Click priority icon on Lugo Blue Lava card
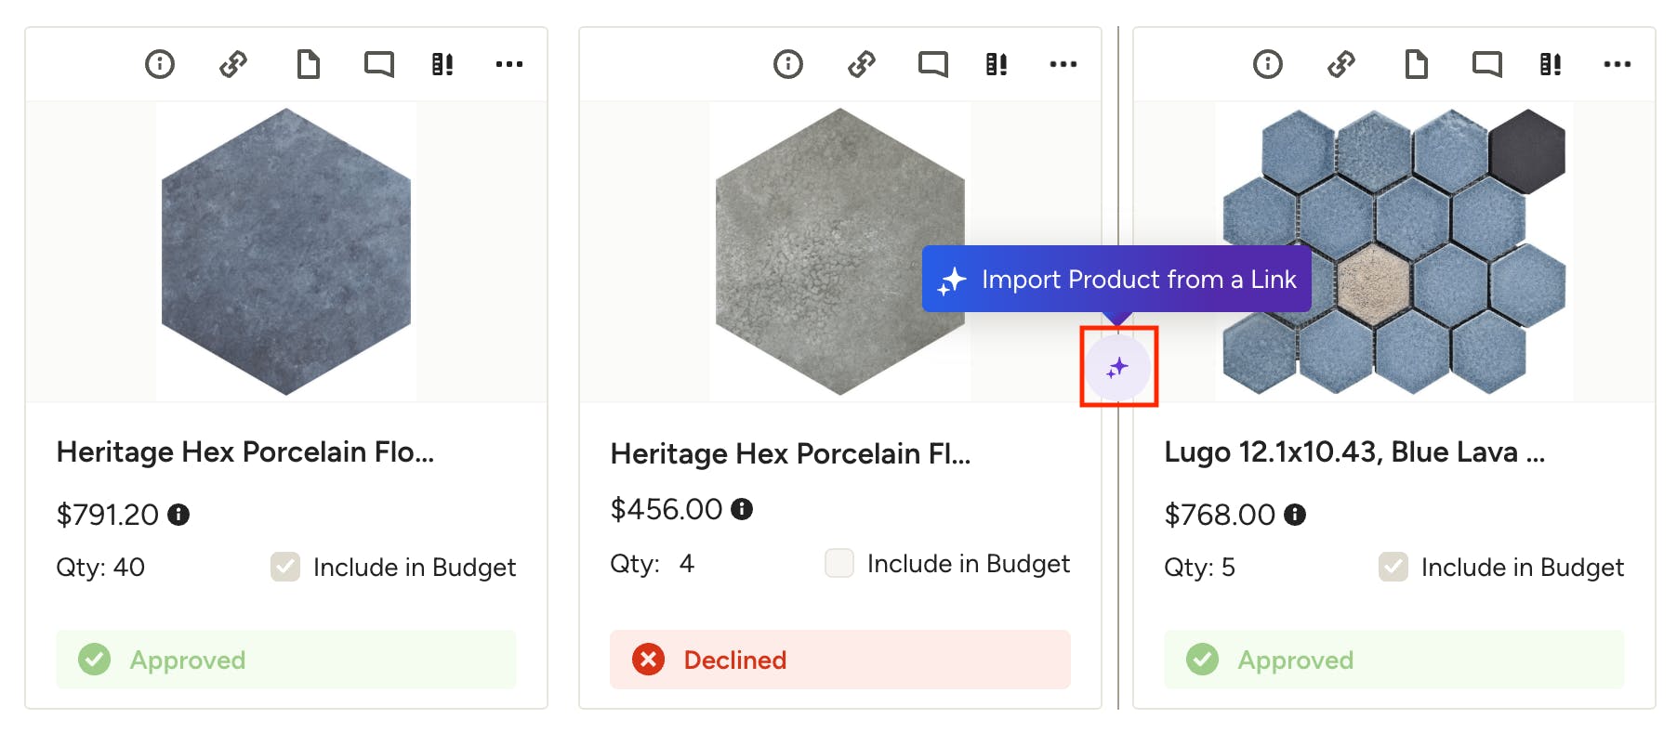1677x732 pixels. [x=1550, y=64]
